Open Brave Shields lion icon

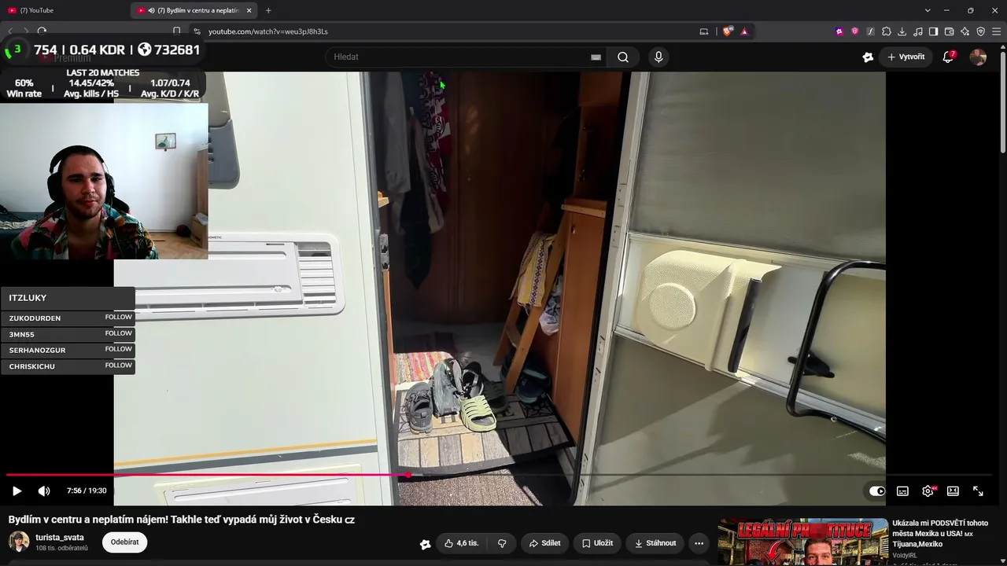pyautogui.click(x=727, y=31)
